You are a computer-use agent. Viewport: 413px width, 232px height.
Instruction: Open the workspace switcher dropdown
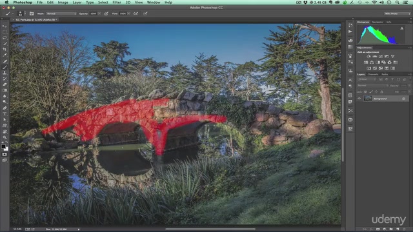coord(398,14)
